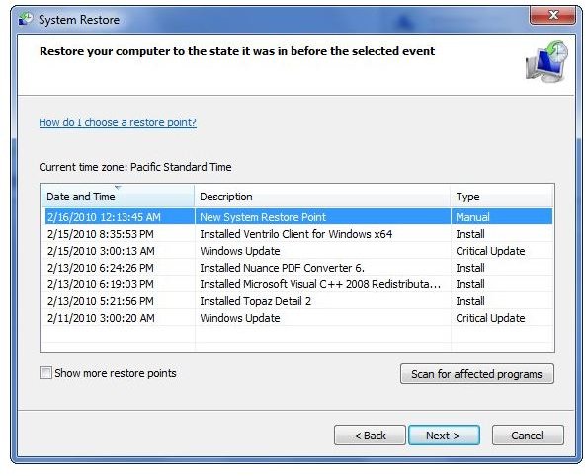Screen dimensions: 586x476
Task: Sort by the Description column header
Action: pyautogui.click(x=322, y=197)
